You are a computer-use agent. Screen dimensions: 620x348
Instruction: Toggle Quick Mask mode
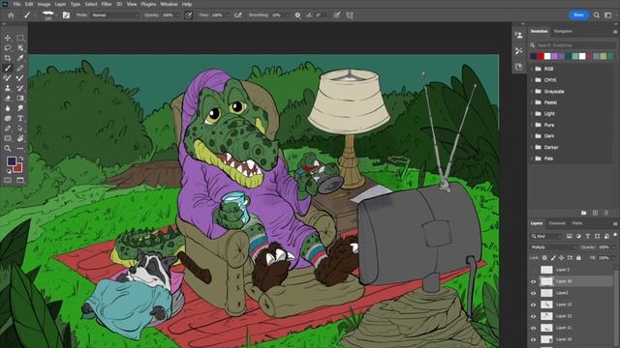[8, 180]
